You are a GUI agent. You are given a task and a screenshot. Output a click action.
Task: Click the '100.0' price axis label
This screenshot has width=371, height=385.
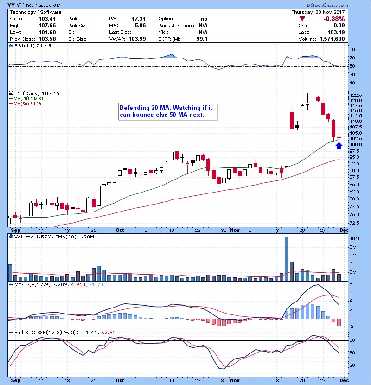356,145
